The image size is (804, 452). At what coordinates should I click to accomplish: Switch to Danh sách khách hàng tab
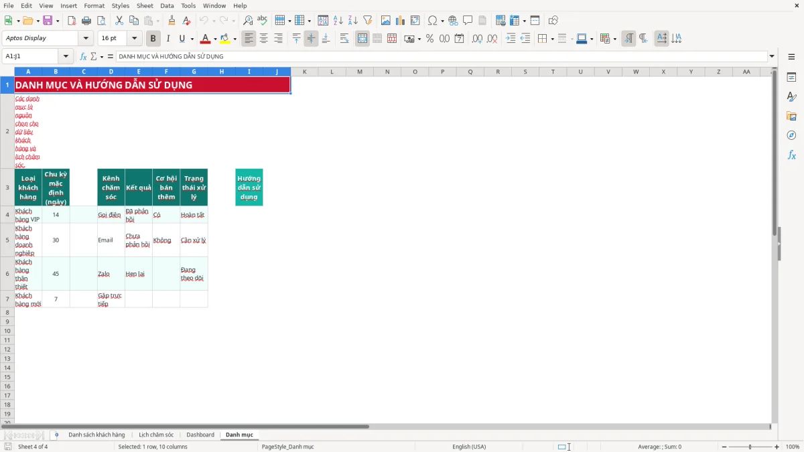[96, 435]
